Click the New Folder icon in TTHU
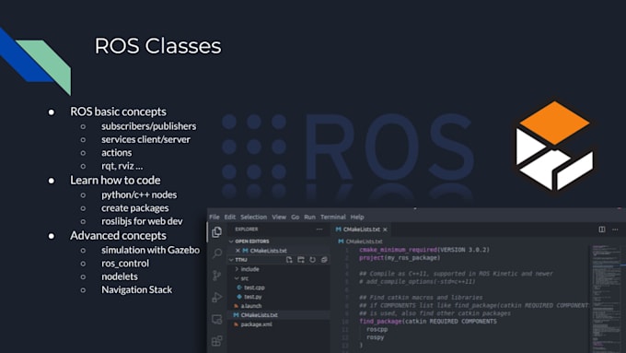626x353 pixels. 301,260
